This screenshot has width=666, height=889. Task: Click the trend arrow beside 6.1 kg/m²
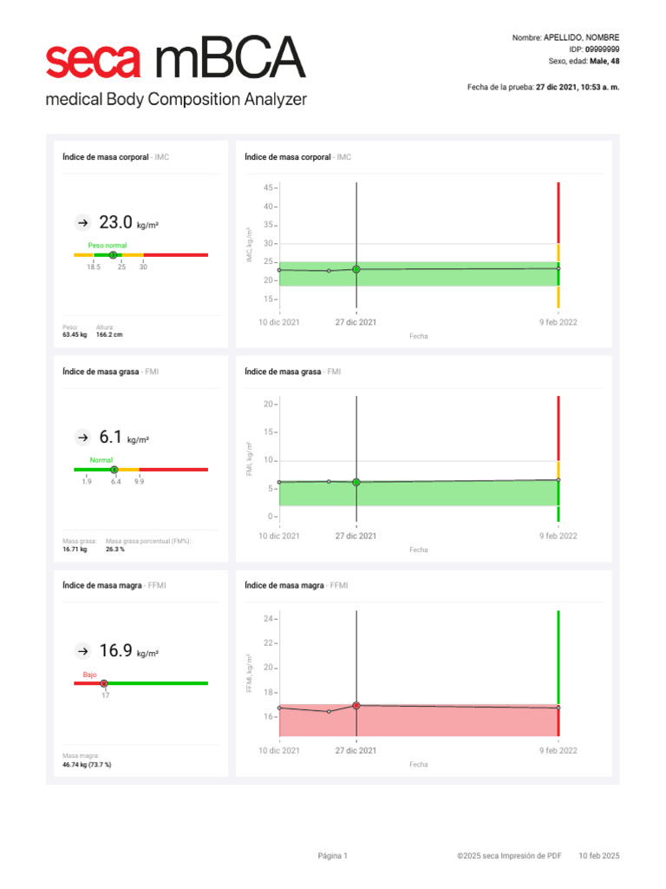[82, 438]
